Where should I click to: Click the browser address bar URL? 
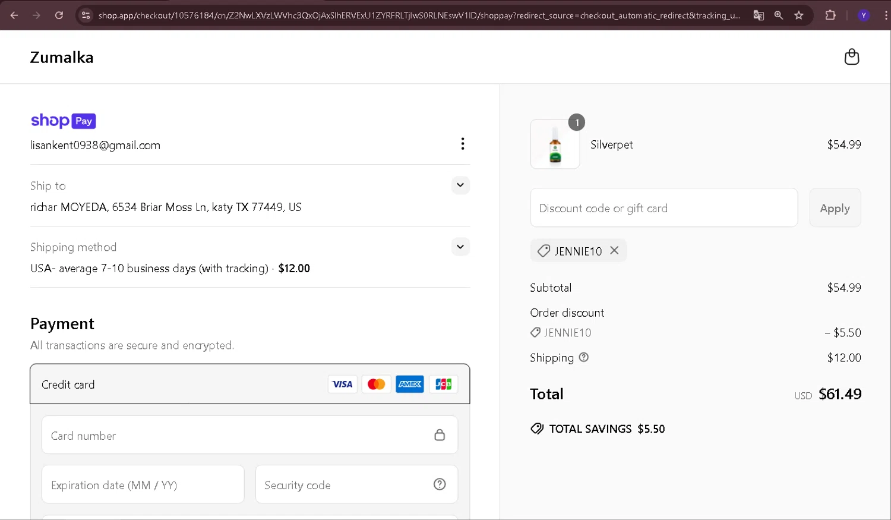[x=419, y=15]
